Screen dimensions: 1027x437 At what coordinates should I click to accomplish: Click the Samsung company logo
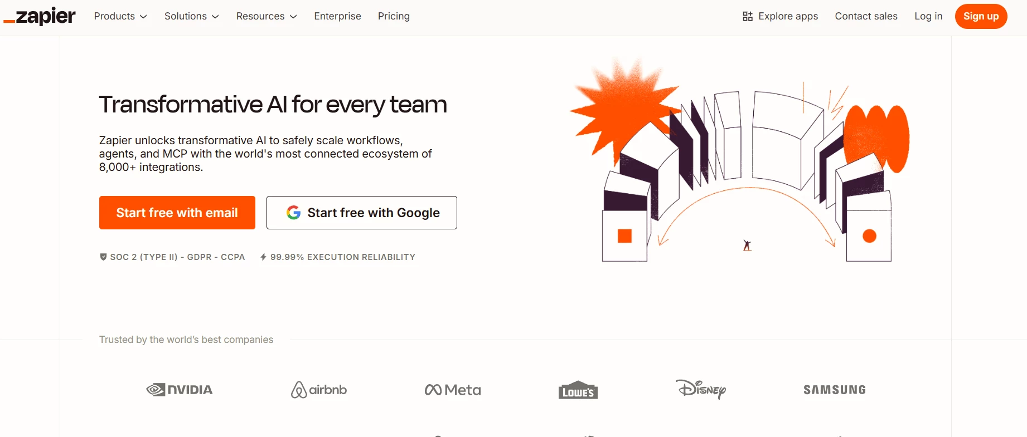(x=835, y=390)
